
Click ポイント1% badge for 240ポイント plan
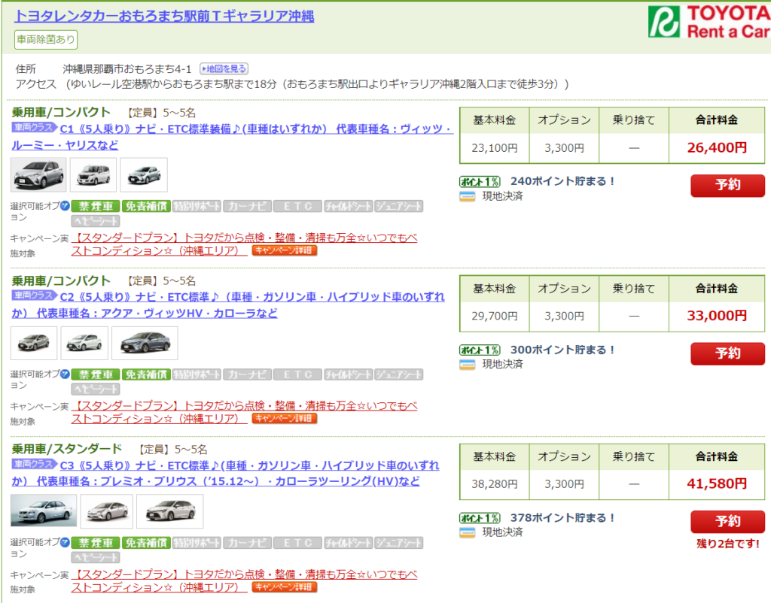coord(480,182)
